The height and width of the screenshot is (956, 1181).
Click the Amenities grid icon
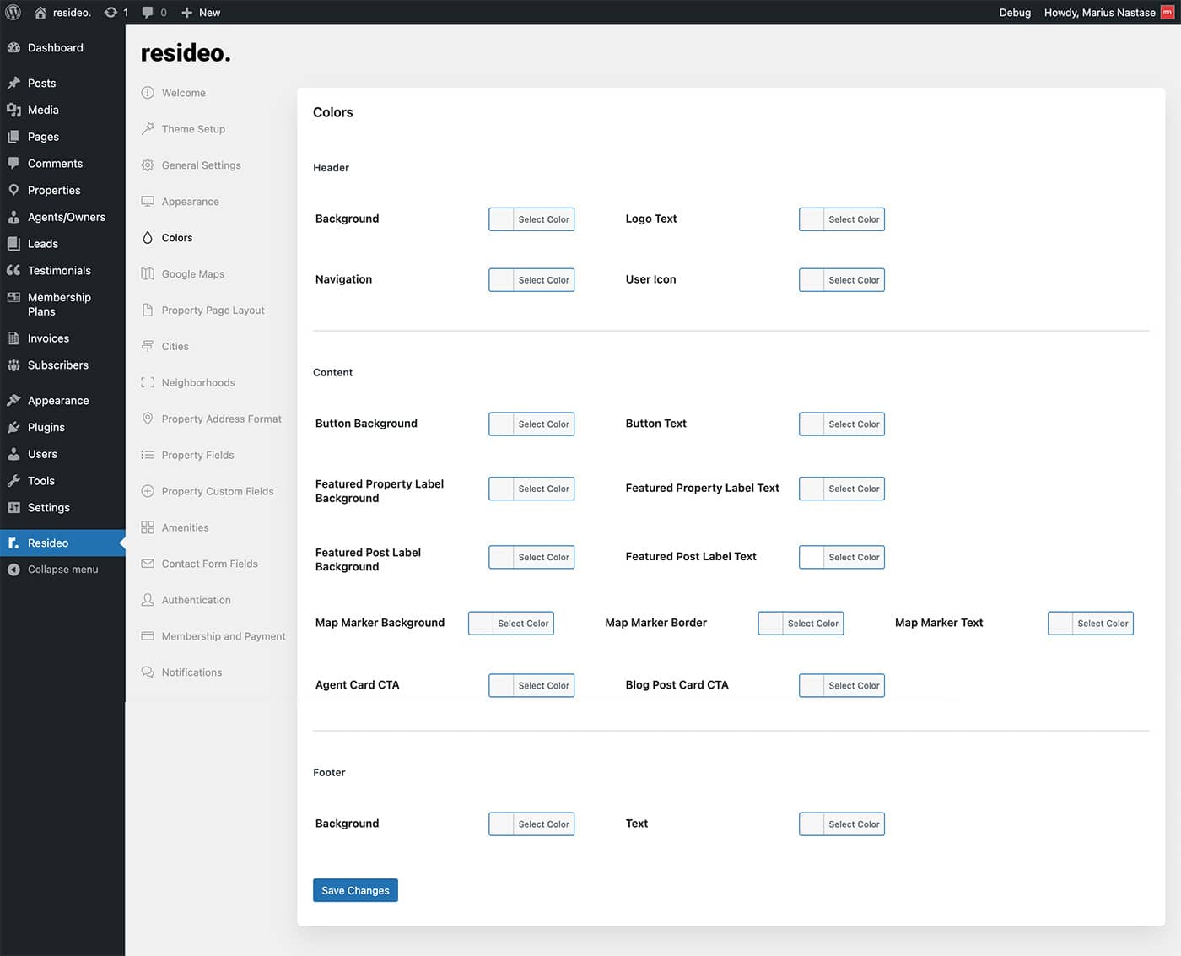(x=148, y=527)
